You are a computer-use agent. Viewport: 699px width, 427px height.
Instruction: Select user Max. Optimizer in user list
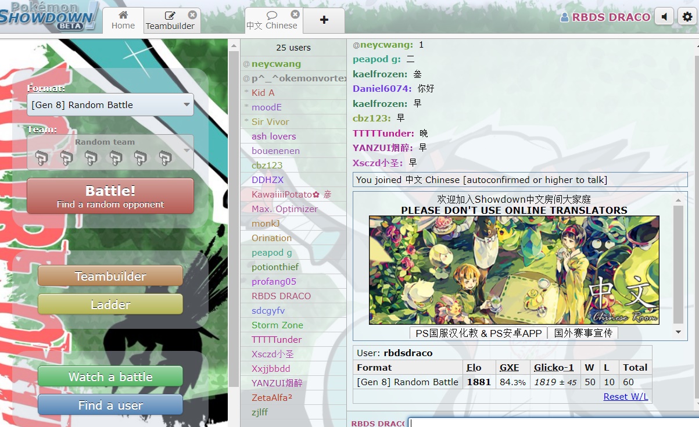293,209
